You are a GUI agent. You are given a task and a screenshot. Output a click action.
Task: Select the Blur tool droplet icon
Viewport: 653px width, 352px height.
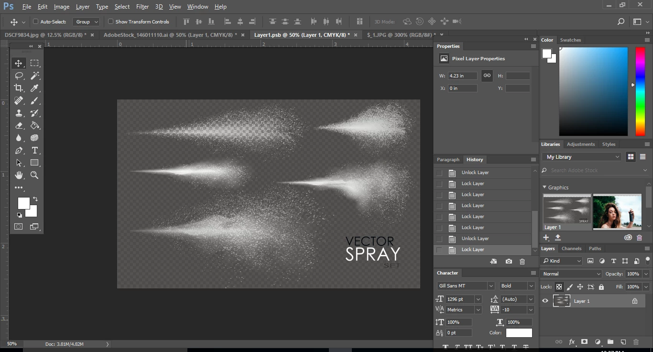click(x=19, y=138)
